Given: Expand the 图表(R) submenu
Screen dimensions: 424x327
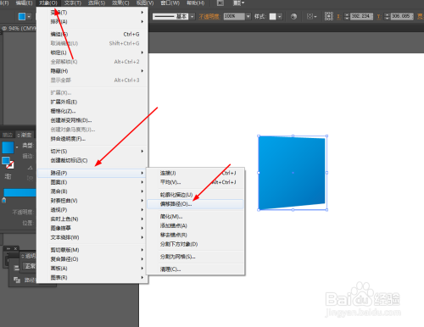Looking at the screenshot, I should pyautogui.click(x=92, y=278).
